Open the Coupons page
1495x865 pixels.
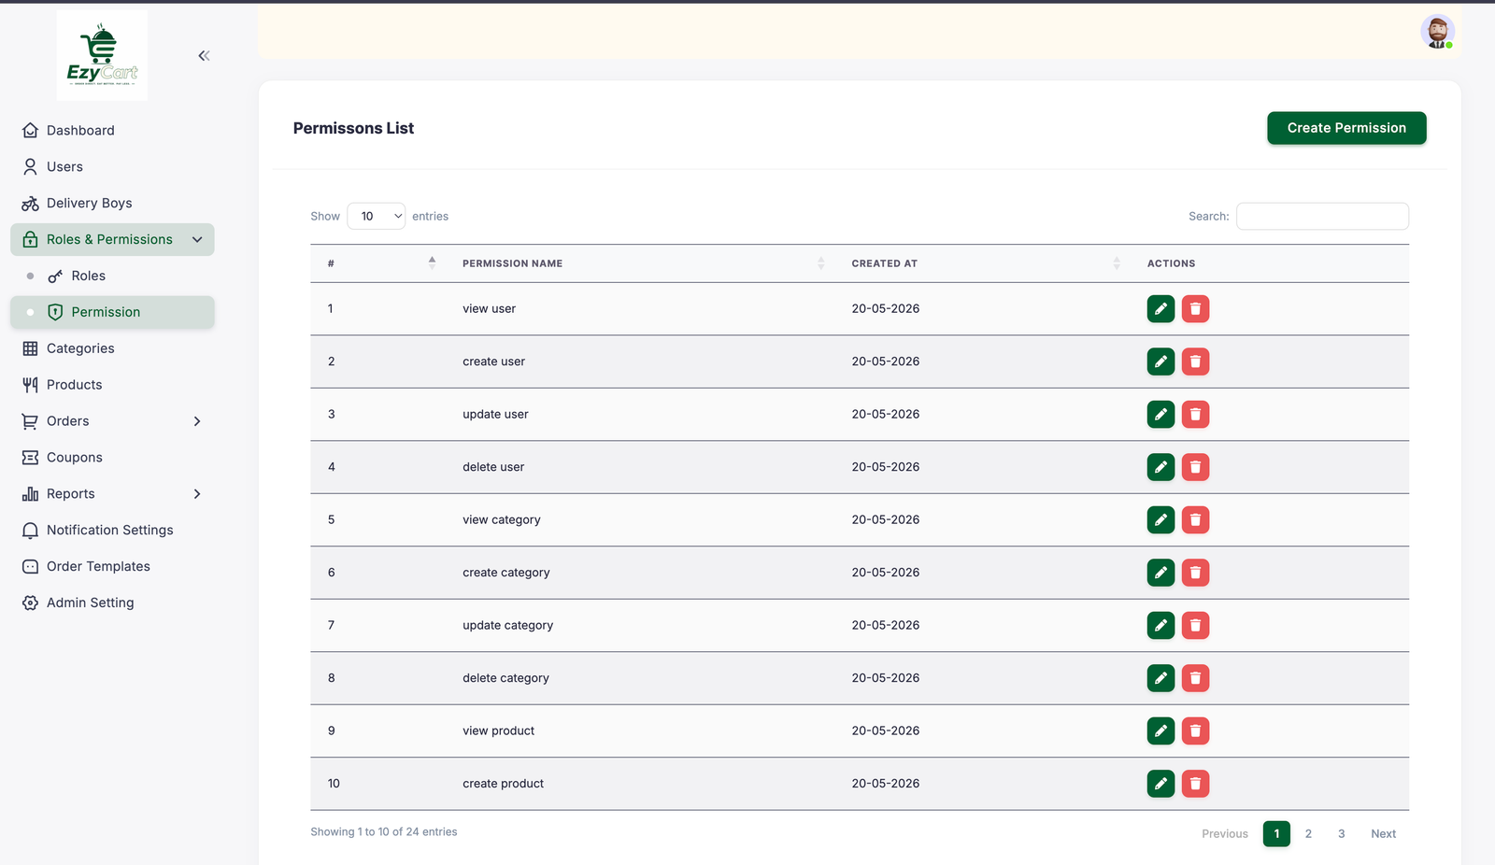coord(112,458)
